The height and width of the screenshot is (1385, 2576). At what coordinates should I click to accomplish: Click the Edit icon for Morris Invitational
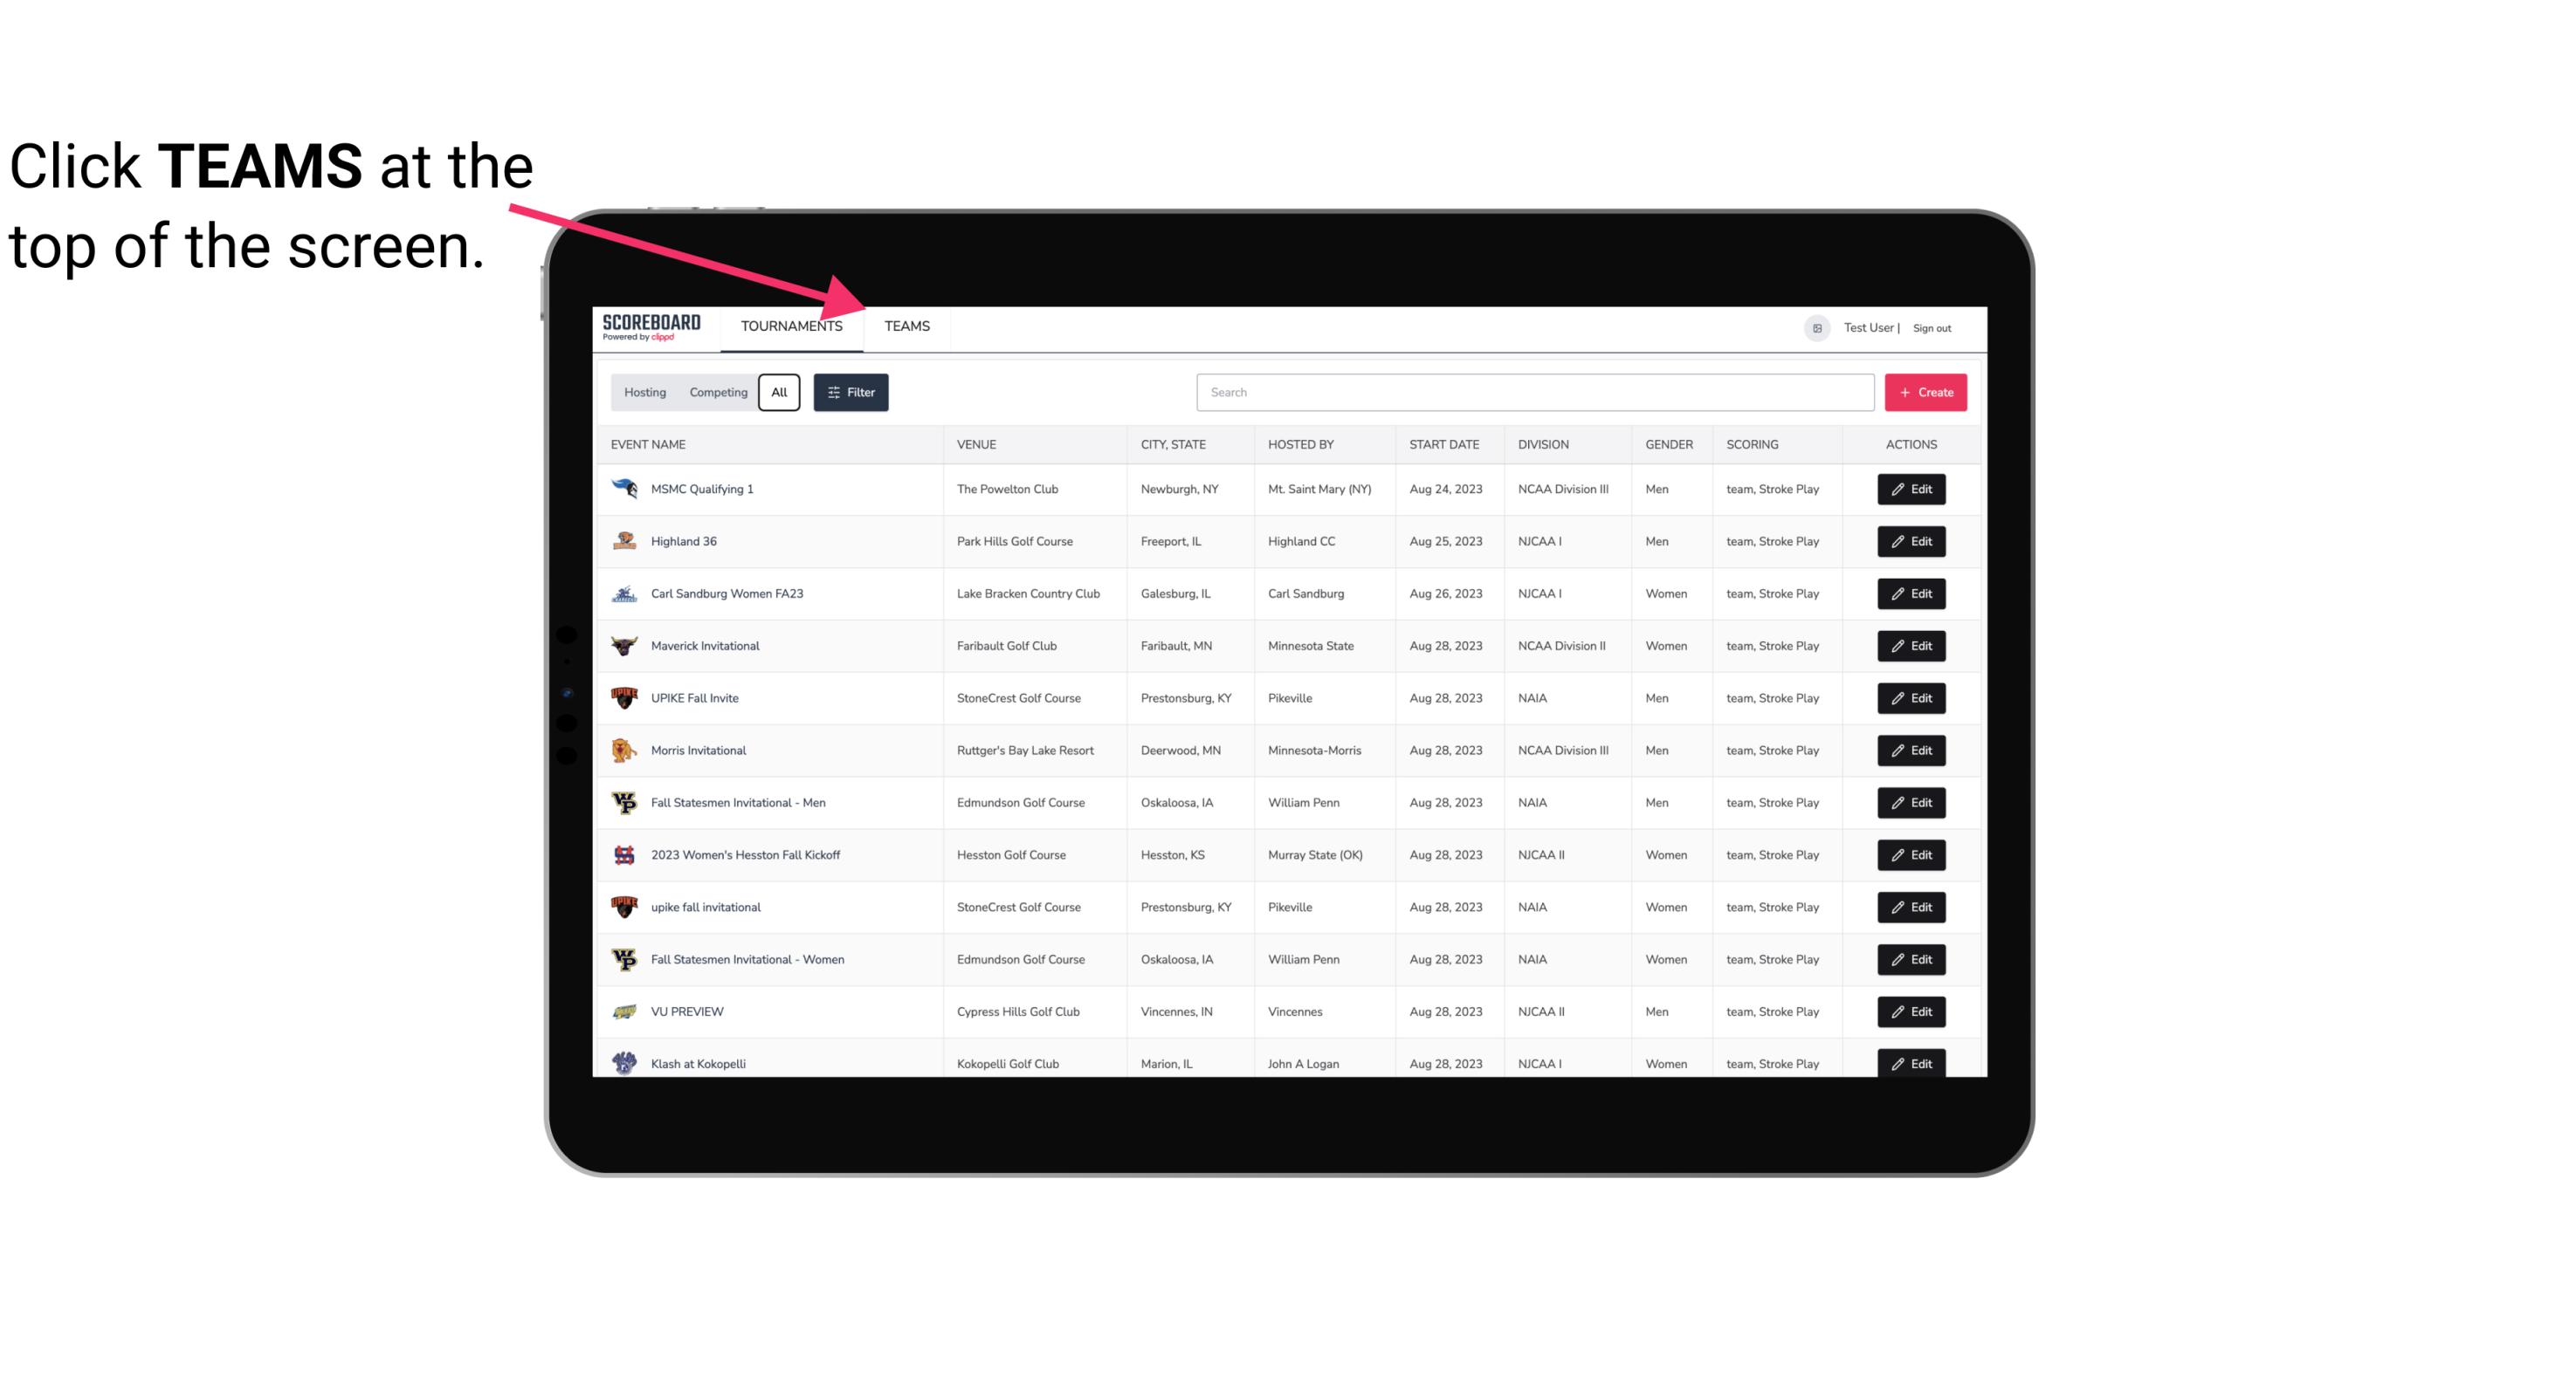pyautogui.click(x=1911, y=751)
